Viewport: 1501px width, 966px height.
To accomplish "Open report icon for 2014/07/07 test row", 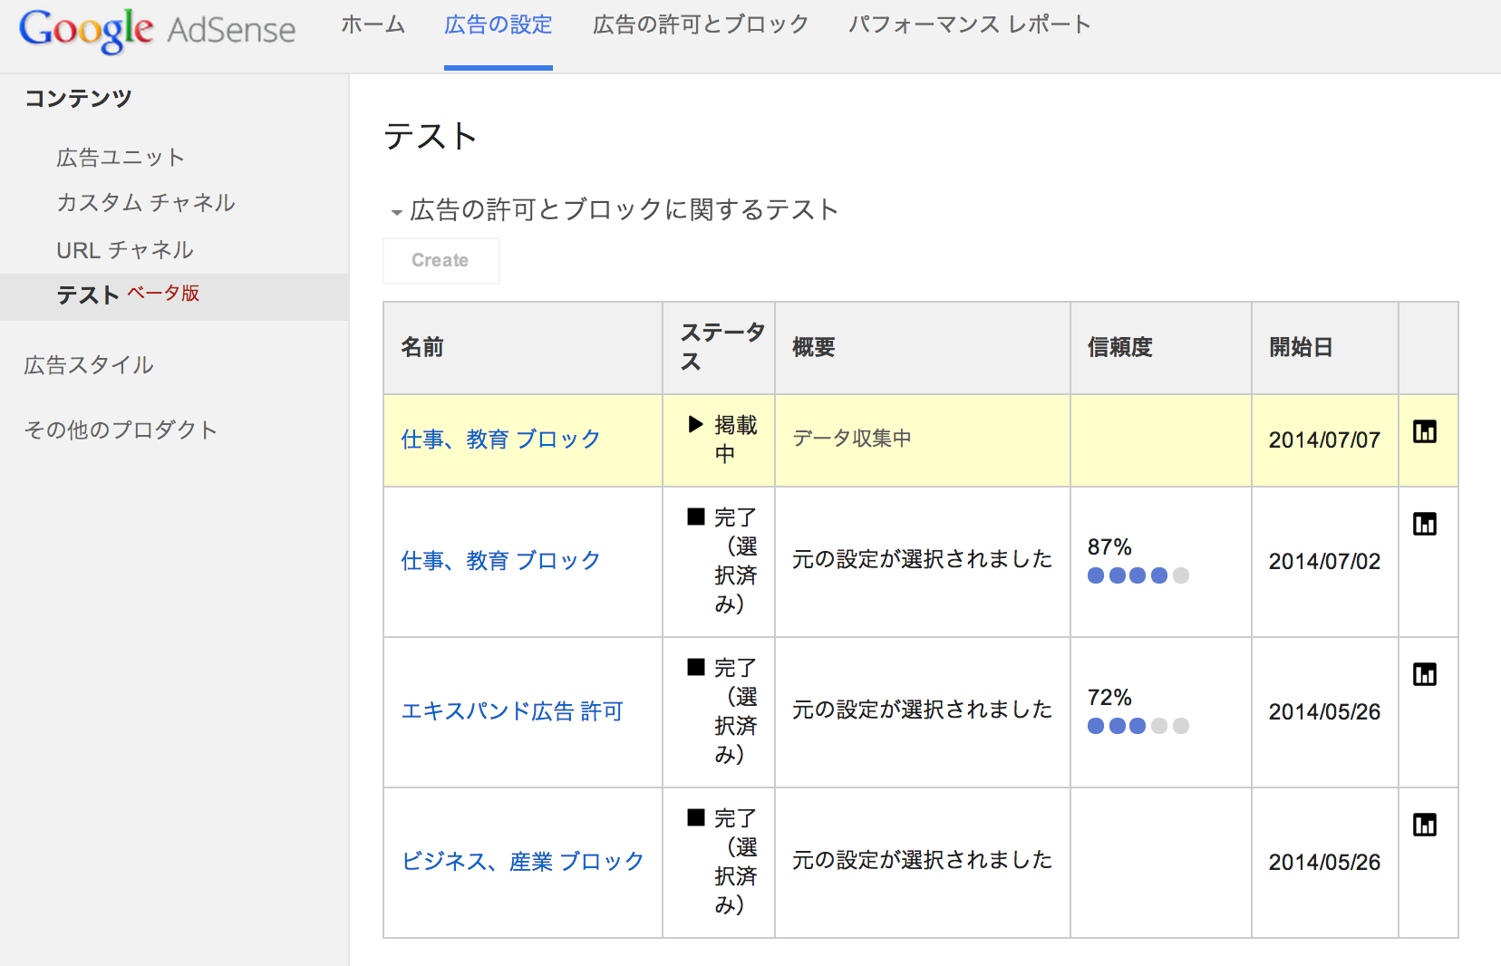I will 1424,432.
